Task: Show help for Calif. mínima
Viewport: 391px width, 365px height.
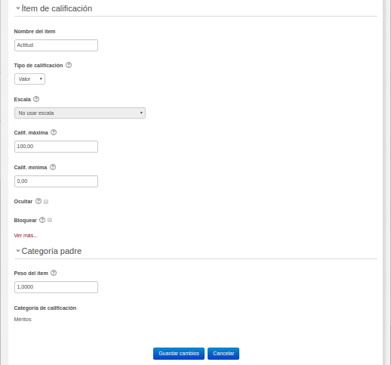Action: point(53,167)
